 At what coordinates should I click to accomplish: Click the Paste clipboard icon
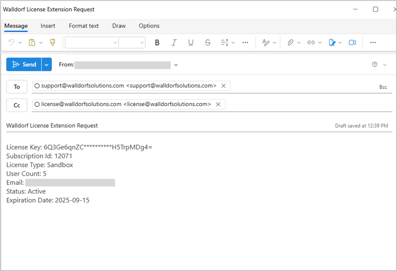32,43
